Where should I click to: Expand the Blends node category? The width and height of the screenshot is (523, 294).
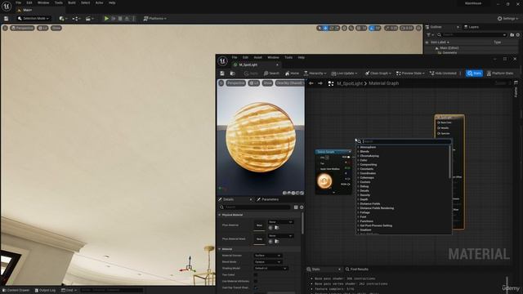364,151
